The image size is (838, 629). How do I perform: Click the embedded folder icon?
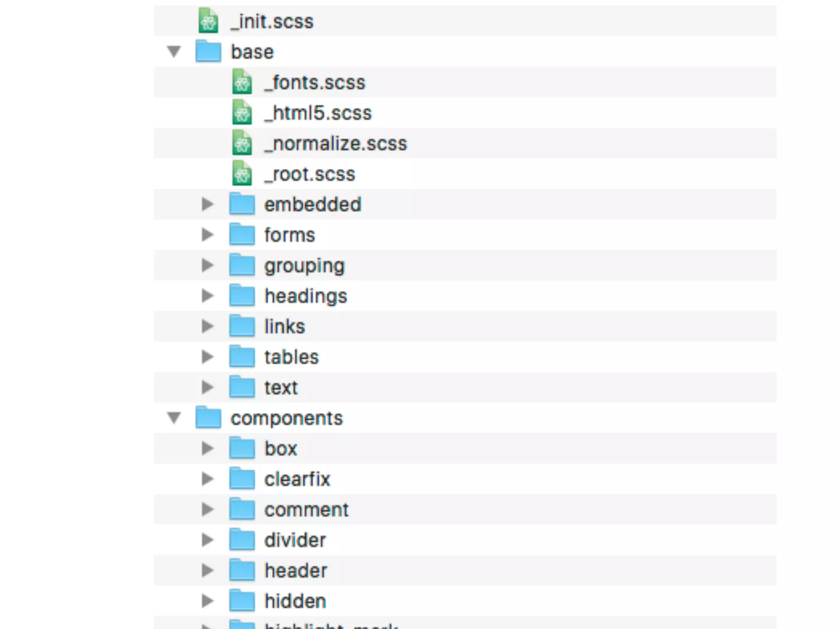click(x=242, y=204)
